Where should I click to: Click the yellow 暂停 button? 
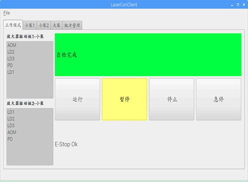point(124,99)
